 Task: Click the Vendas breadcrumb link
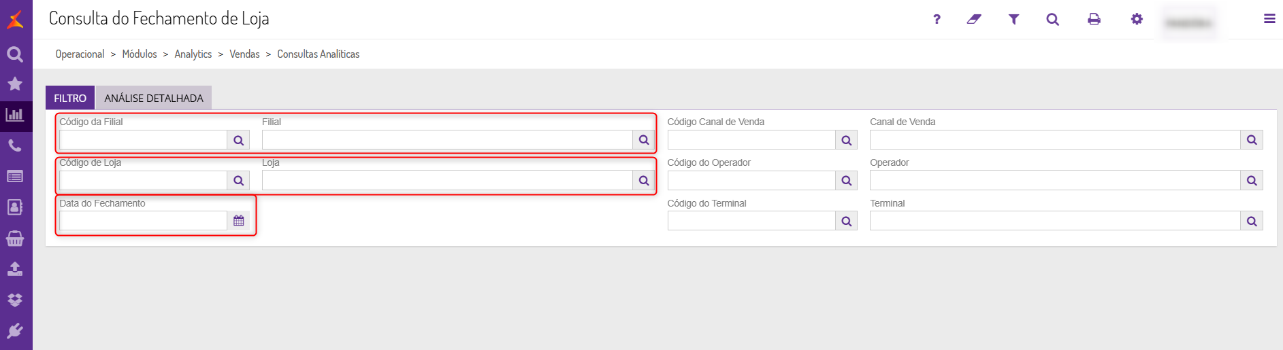(244, 54)
